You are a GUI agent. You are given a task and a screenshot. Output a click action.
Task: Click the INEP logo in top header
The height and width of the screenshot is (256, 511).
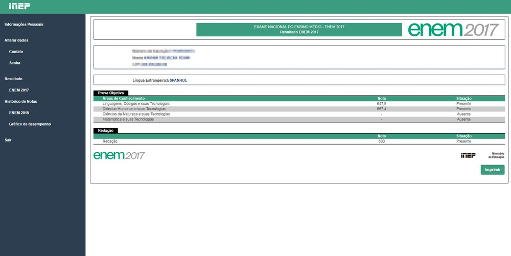(19, 6)
